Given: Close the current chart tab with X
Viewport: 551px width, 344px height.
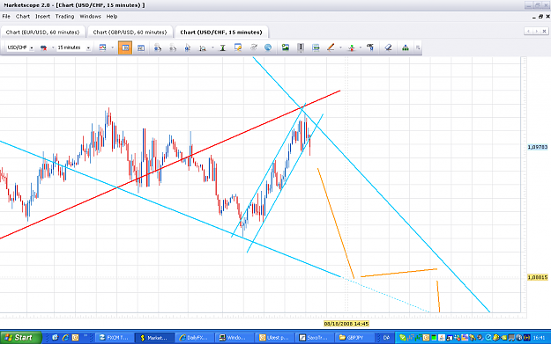Looking at the screenshot, I should pyautogui.click(x=544, y=31).
